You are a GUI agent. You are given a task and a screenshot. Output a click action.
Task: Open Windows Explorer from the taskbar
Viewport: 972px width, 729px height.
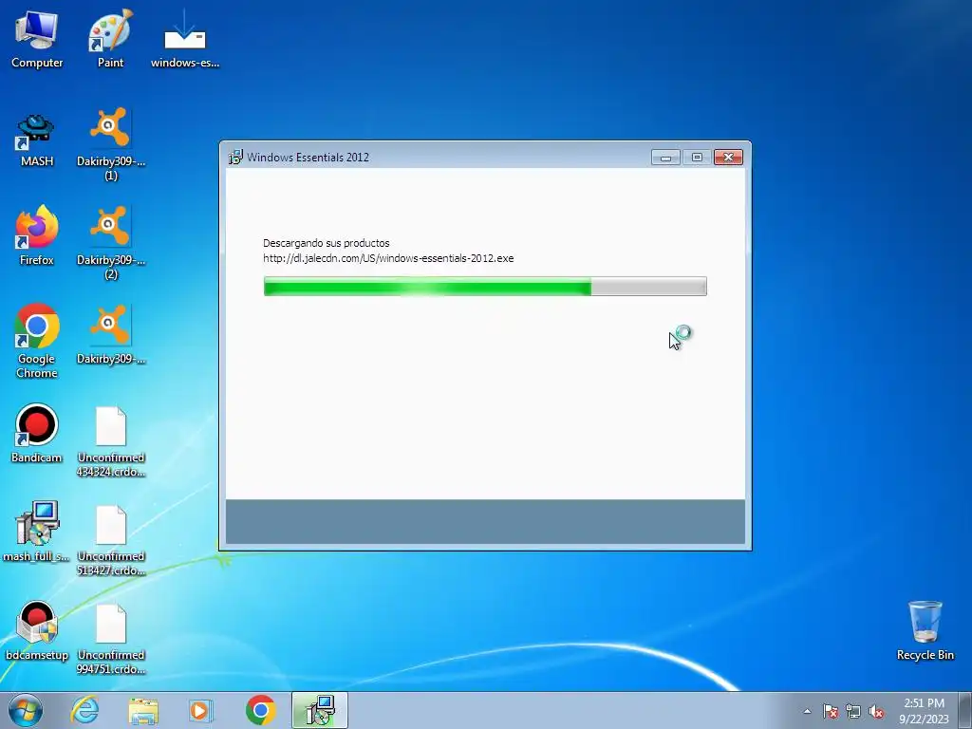pyautogui.click(x=143, y=710)
